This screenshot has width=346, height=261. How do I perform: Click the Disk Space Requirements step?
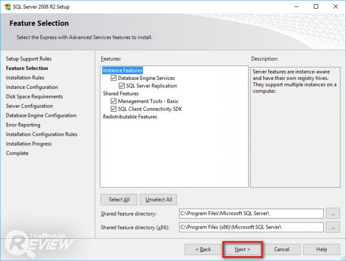point(34,97)
